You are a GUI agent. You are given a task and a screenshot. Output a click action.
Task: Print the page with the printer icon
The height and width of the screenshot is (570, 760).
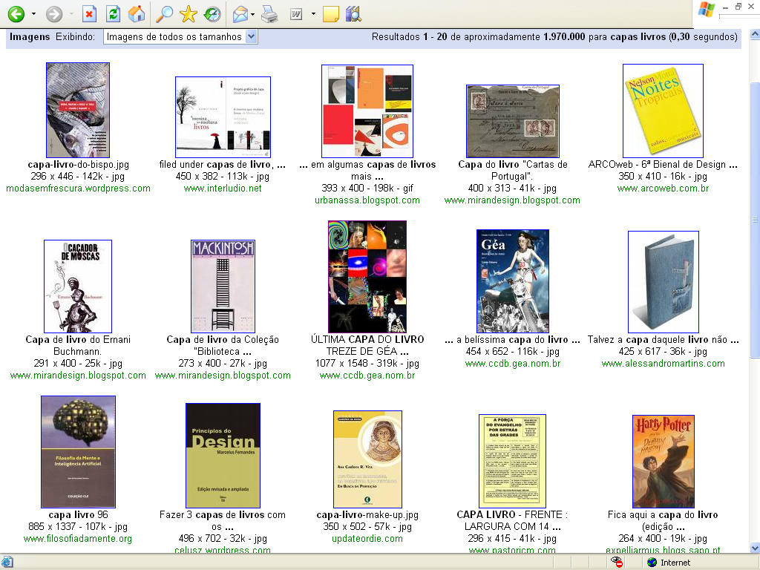tap(270, 13)
